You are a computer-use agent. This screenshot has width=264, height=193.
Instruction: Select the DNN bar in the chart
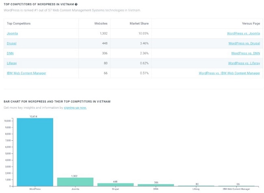tap(156, 185)
